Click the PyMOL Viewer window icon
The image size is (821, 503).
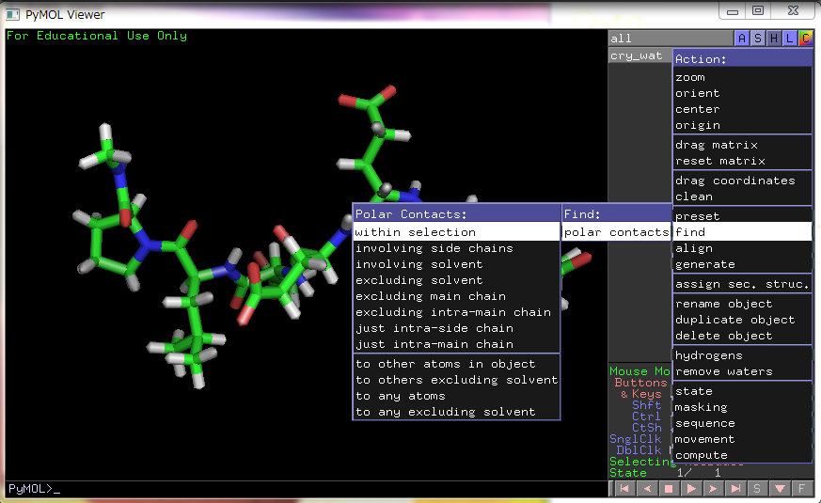coord(12,15)
